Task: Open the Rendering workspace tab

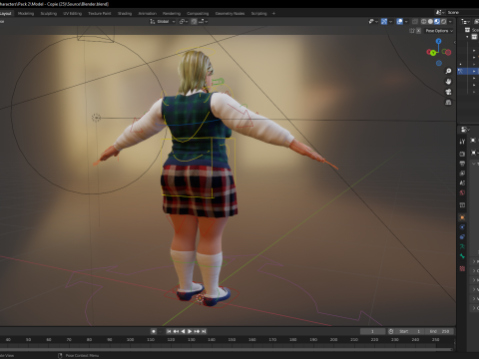Action: (172, 14)
